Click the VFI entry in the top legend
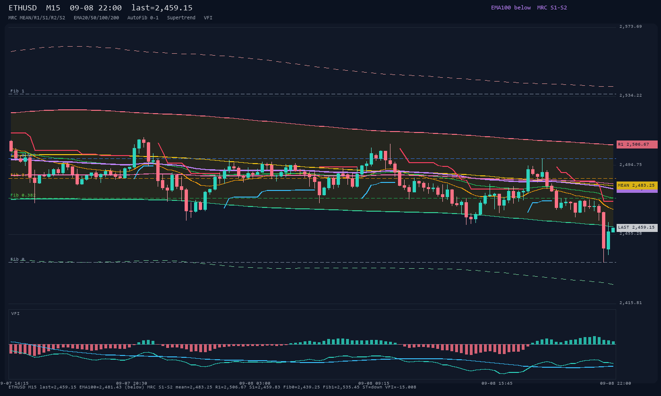The image size is (661, 396). click(208, 18)
